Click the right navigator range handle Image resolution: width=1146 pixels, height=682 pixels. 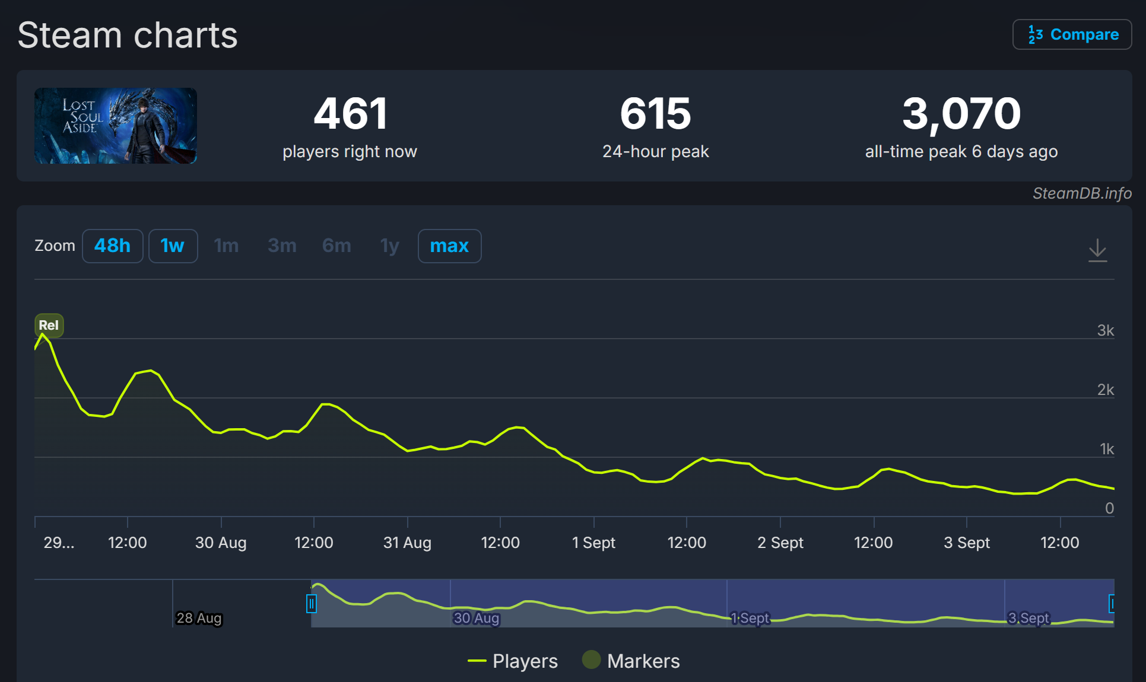pos(1112,604)
